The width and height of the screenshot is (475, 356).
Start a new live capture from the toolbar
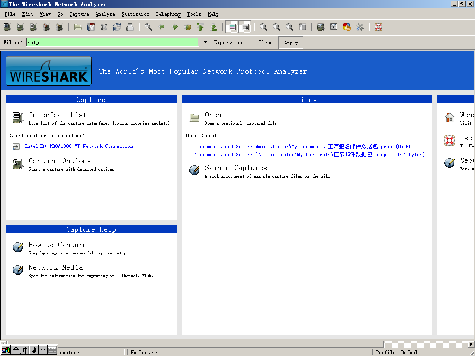(x=33, y=27)
